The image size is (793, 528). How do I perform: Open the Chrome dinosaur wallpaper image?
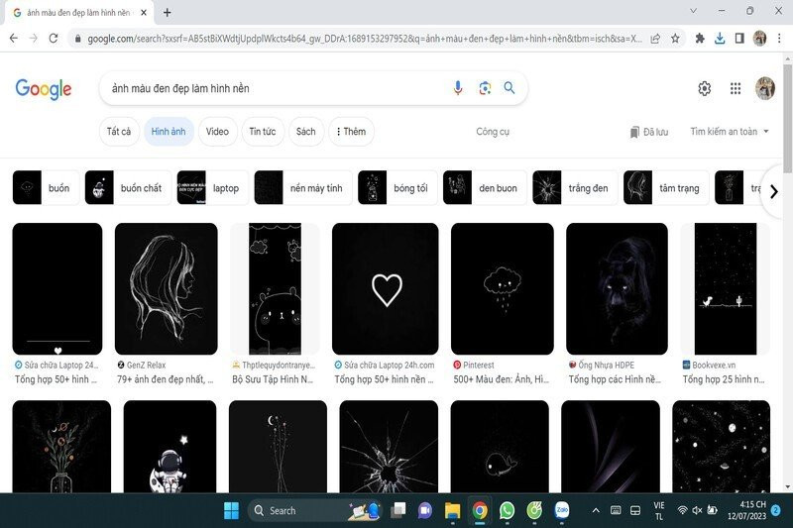click(x=726, y=288)
